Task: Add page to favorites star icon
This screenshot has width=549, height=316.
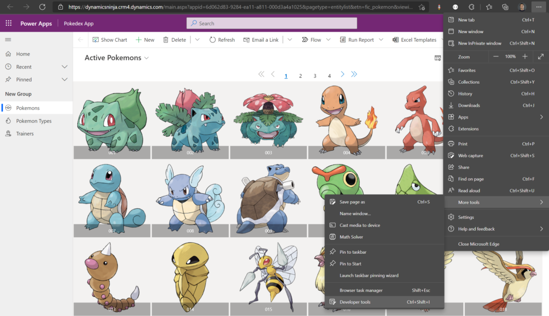Action: (421, 7)
